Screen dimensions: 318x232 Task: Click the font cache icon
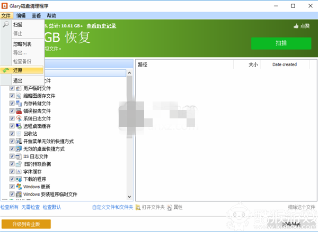click(x=19, y=172)
